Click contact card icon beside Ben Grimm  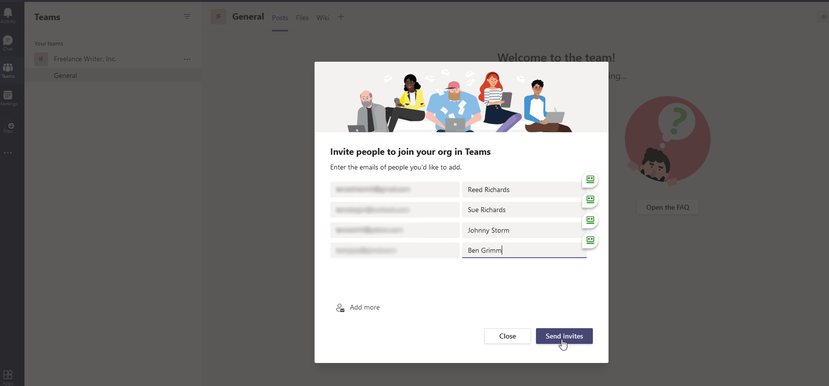(590, 240)
